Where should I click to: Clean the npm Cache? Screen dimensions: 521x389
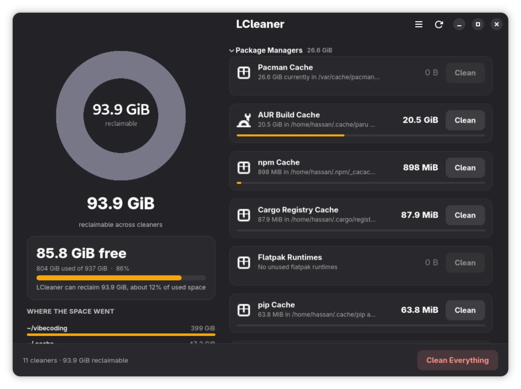coord(465,168)
